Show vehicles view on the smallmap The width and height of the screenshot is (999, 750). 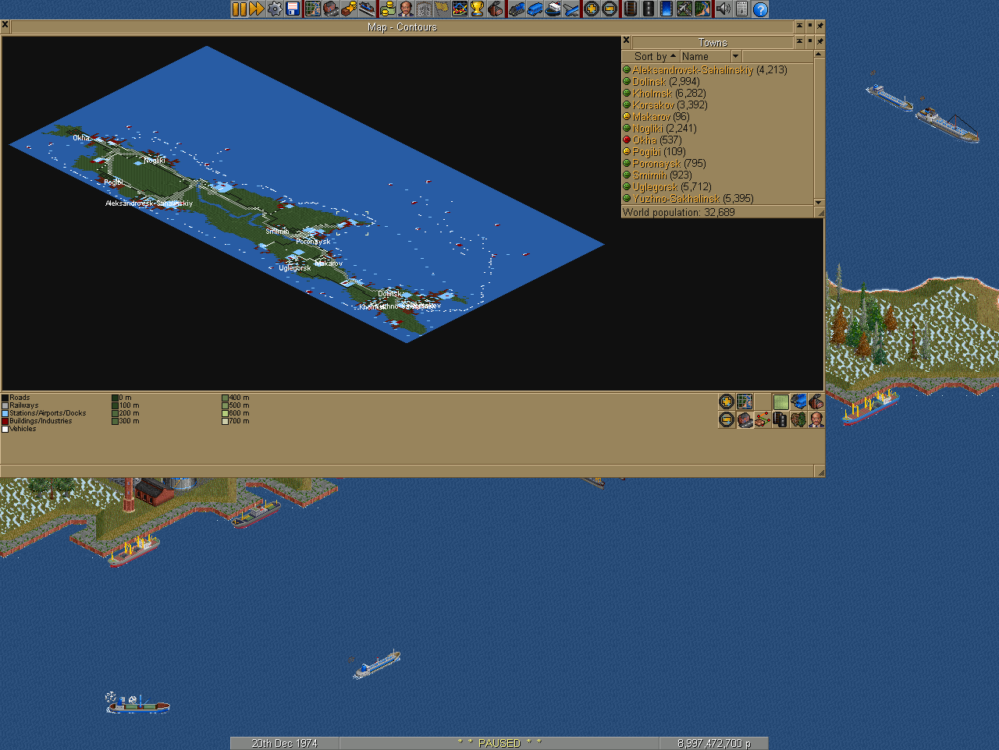tap(798, 402)
